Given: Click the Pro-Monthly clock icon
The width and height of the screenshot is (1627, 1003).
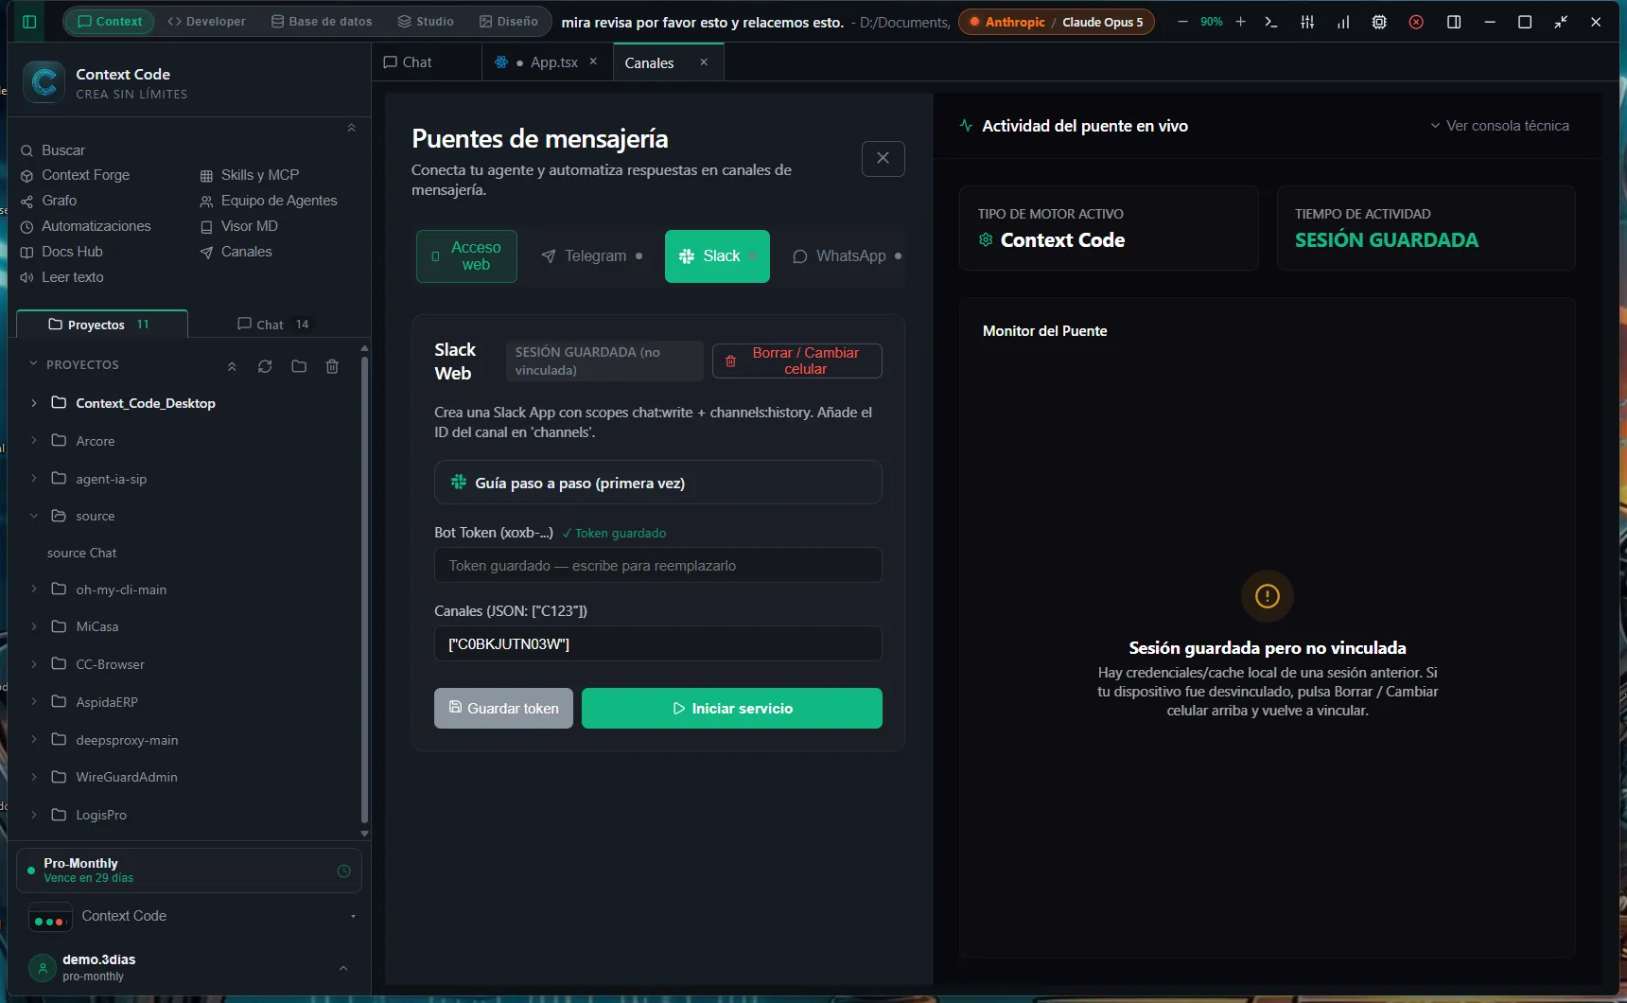Looking at the screenshot, I should click(343, 871).
